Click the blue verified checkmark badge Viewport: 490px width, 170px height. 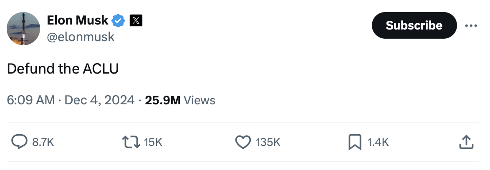[x=119, y=20]
